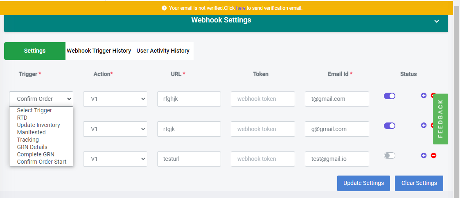Screen dimensions: 460x198
Task: Collapse Webhook Settings using header chevron
Action: click(437, 21)
